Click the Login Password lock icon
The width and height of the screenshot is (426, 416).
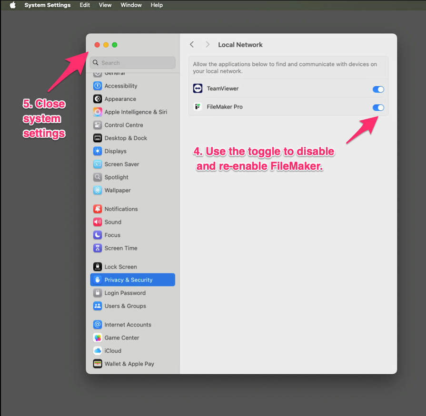(98, 292)
